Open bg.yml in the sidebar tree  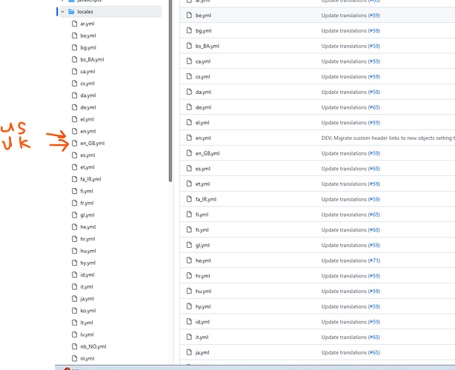tap(88, 47)
